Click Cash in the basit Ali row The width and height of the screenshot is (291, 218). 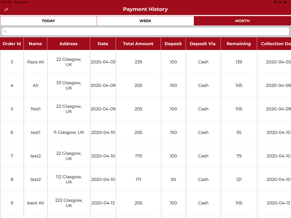coord(203,203)
